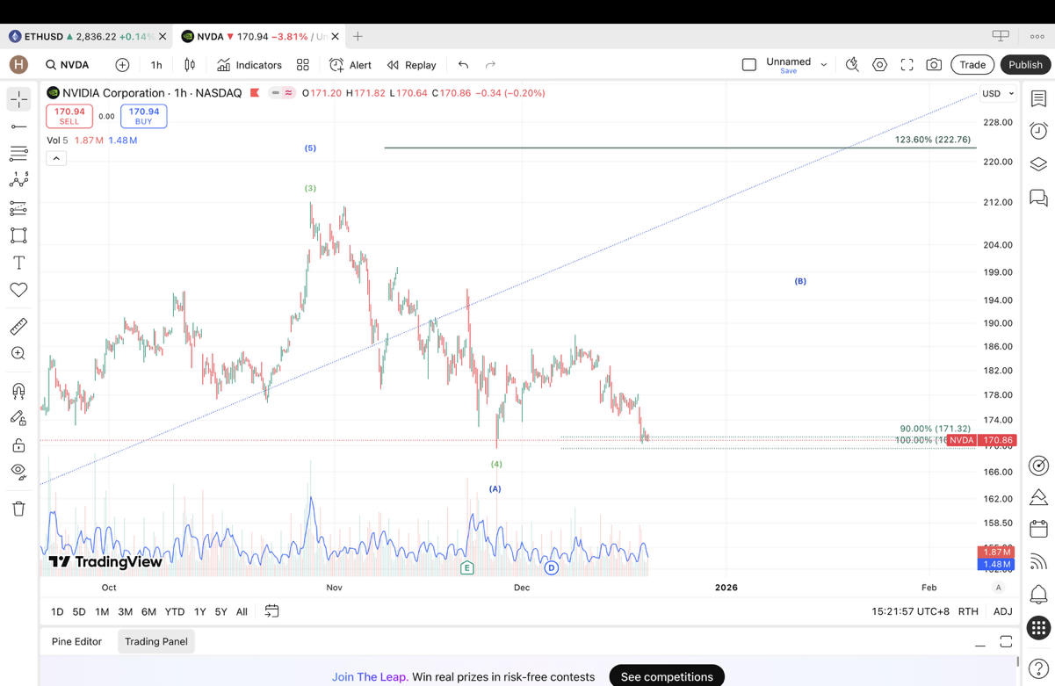Click the Publish button
The image size is (1055, 686).
1025,65
